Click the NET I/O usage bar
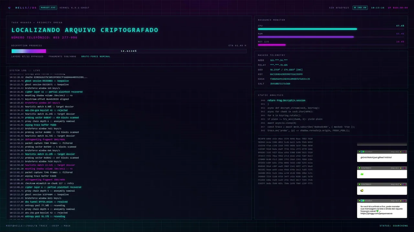 coord(331,45)
